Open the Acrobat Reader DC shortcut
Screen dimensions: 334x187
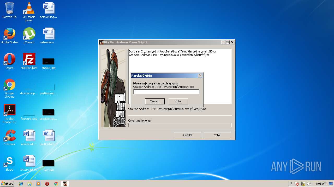click(x=9, y=114)
